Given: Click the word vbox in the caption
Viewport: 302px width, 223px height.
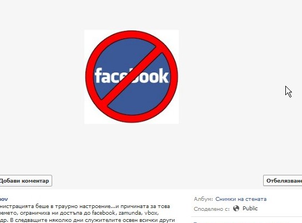Looking at the screenshot, I should [x=152, y=213].
